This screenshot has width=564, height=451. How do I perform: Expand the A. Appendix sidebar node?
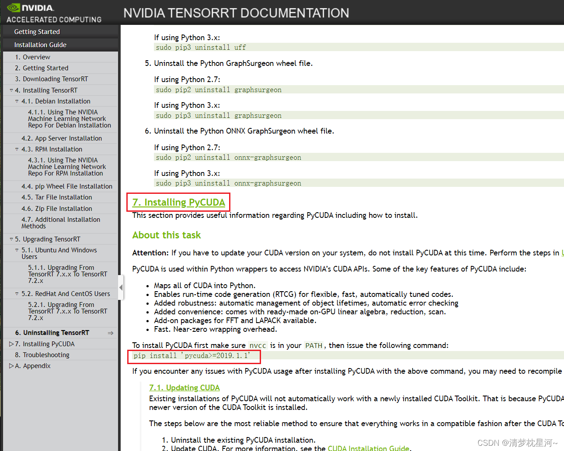[x=11, y=366]
